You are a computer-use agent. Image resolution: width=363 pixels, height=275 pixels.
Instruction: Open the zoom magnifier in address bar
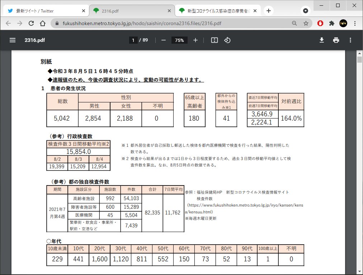294,23
